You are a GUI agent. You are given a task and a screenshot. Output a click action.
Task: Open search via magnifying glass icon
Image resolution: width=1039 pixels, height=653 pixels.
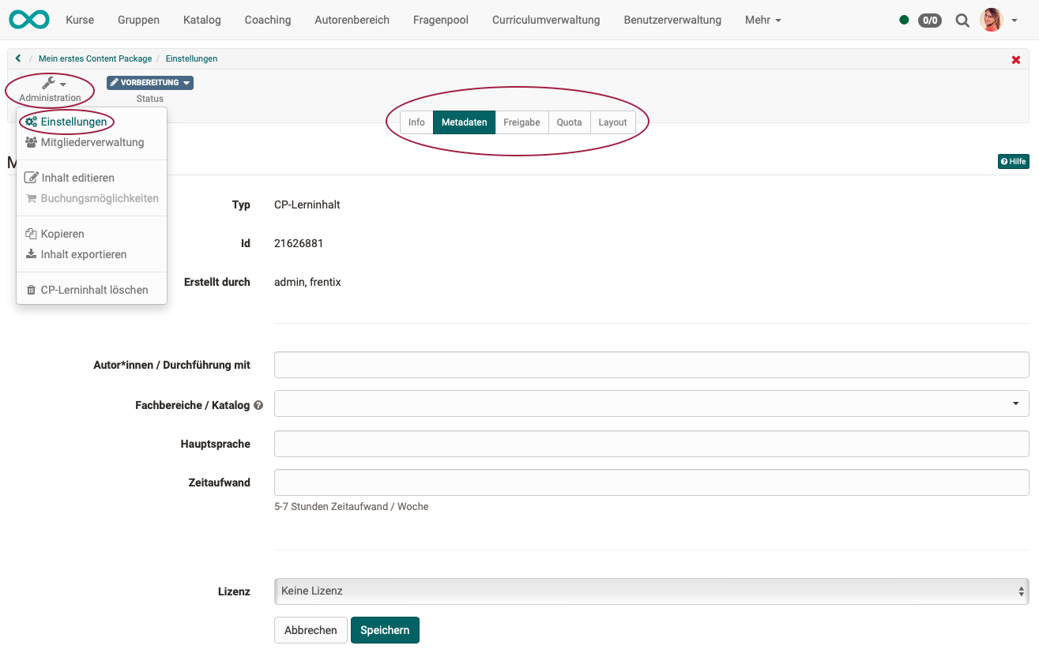962,21
